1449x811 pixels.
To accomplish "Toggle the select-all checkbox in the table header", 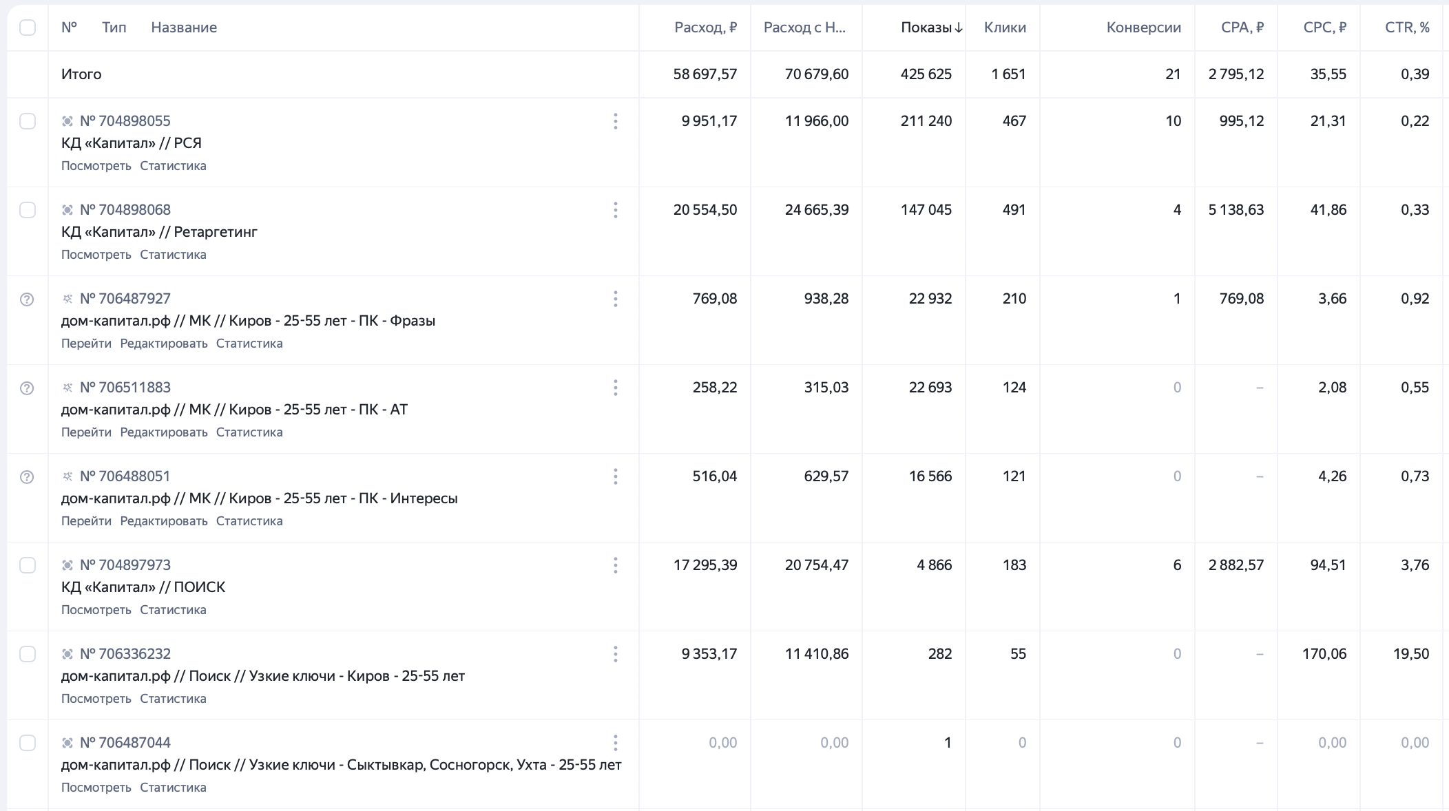I will coord(28,28).
